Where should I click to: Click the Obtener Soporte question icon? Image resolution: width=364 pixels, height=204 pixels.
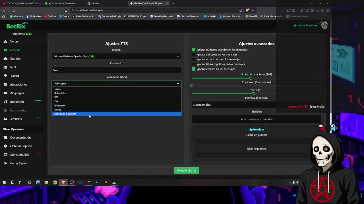coord(5,146)
